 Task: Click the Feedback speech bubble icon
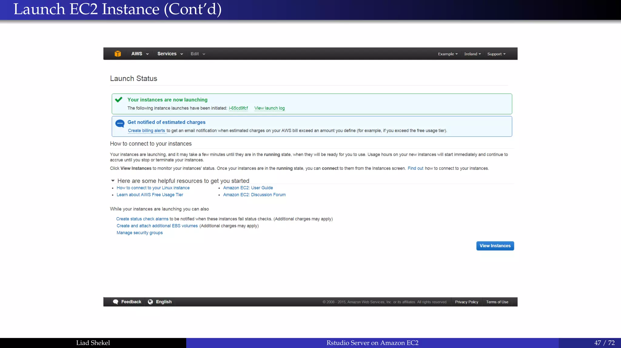[116, 302]
